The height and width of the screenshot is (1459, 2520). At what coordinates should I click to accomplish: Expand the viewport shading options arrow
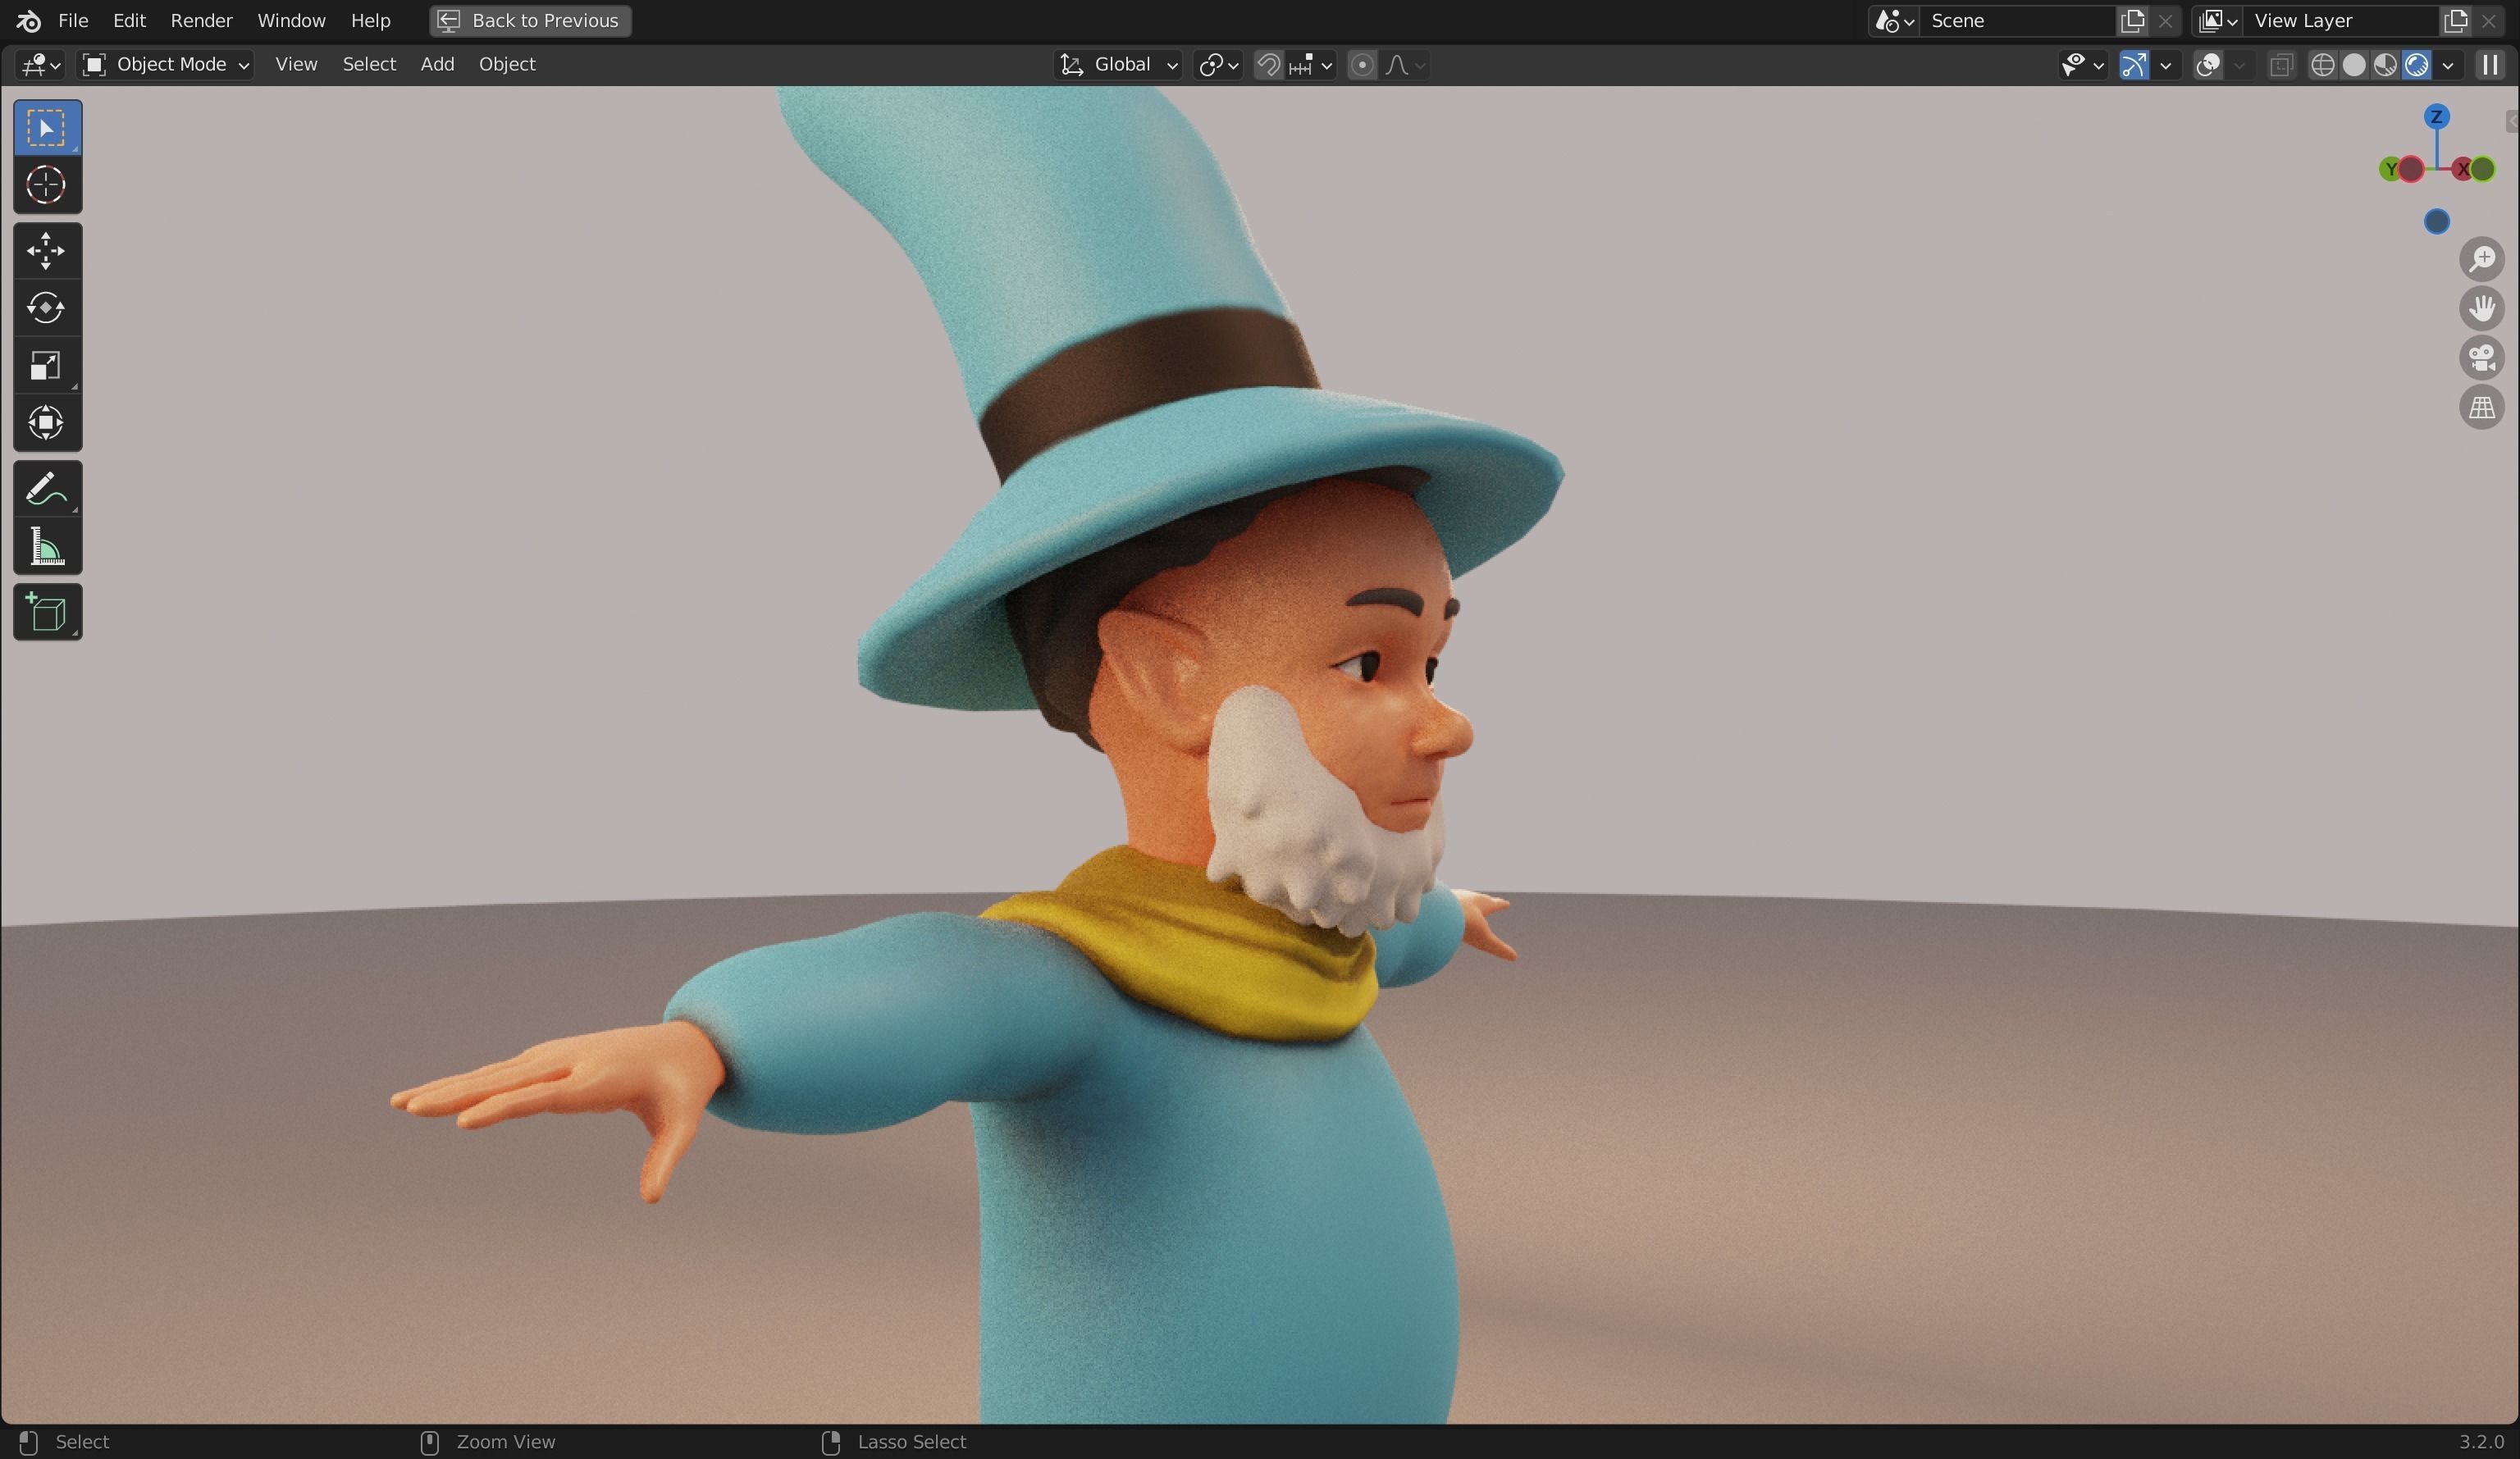[2448, 65]
